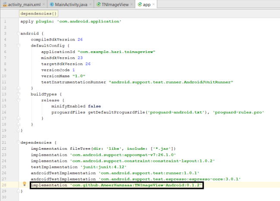Click test:runner:1.0.1 dependency string

coord(149,173)
